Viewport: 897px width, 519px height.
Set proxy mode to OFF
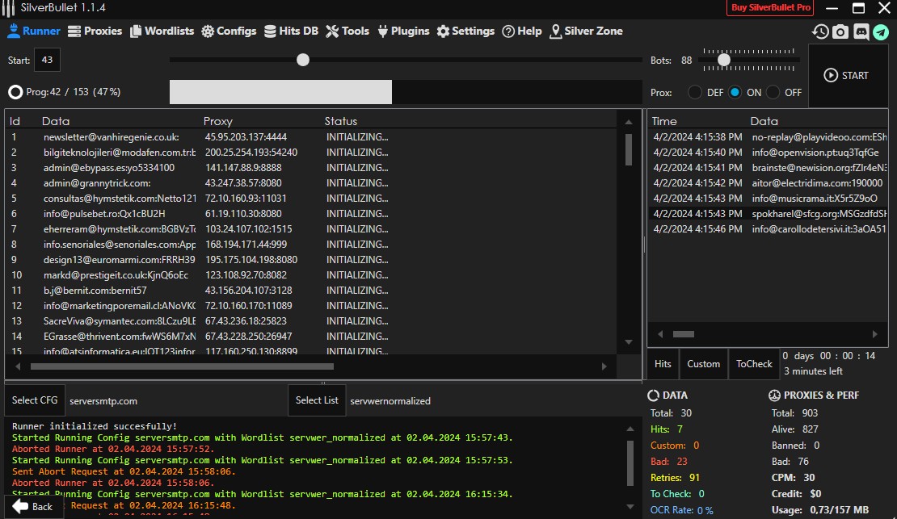click(773, 93)
